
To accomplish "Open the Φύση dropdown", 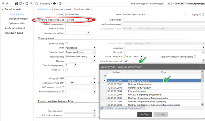I will (x=94, y=48).
